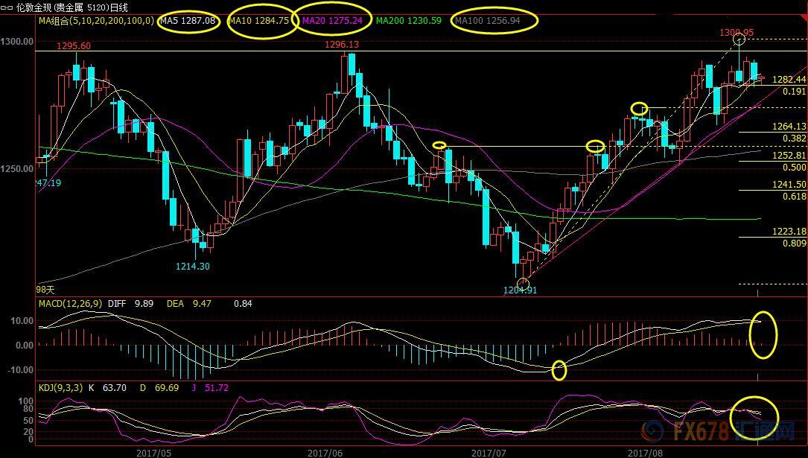This screenshot has width=808, height=458.
Task: Click the gray MA100 1256.94 label
Action: point(486,21)
